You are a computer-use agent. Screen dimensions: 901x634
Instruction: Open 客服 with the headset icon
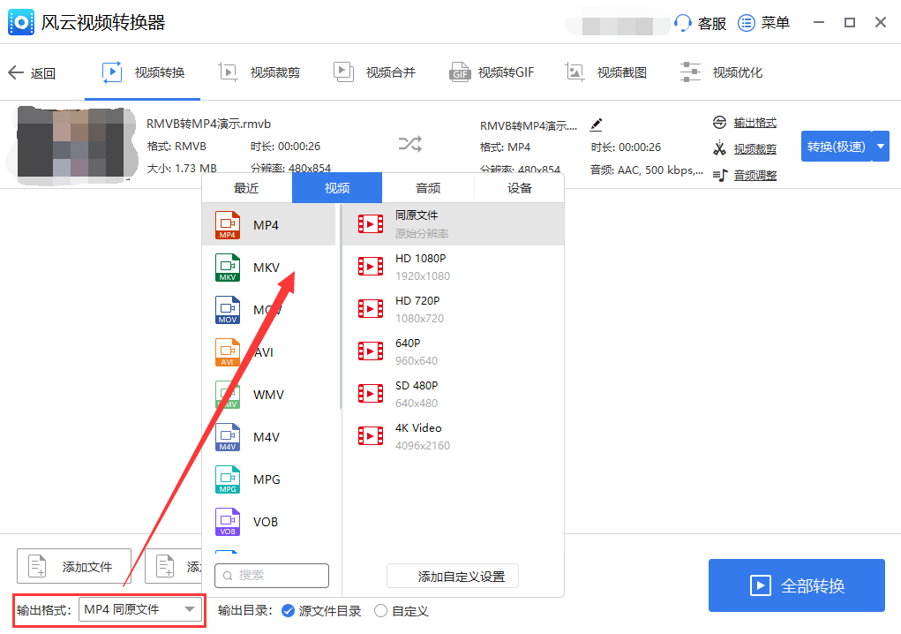pyautogui.click(x=684, y=22)
